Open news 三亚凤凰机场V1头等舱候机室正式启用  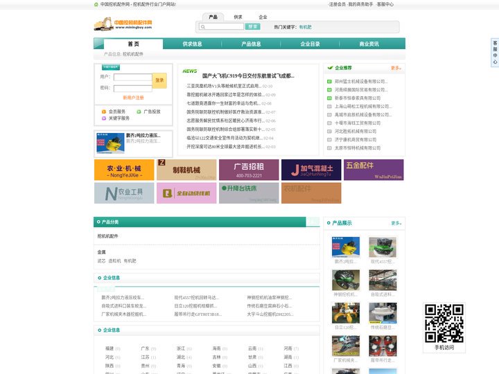[225, 86]
